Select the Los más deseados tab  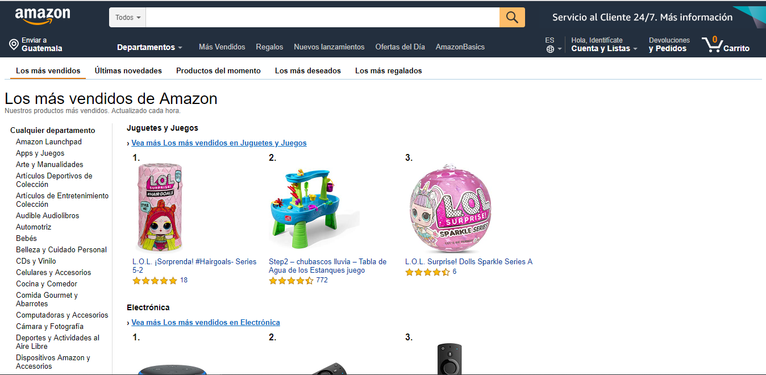[x=308, y=71]
